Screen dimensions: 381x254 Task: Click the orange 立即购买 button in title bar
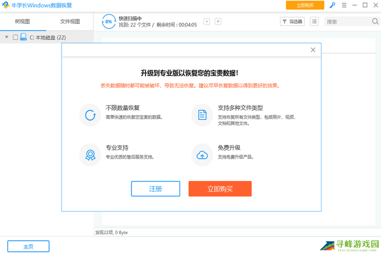[305, 5]
